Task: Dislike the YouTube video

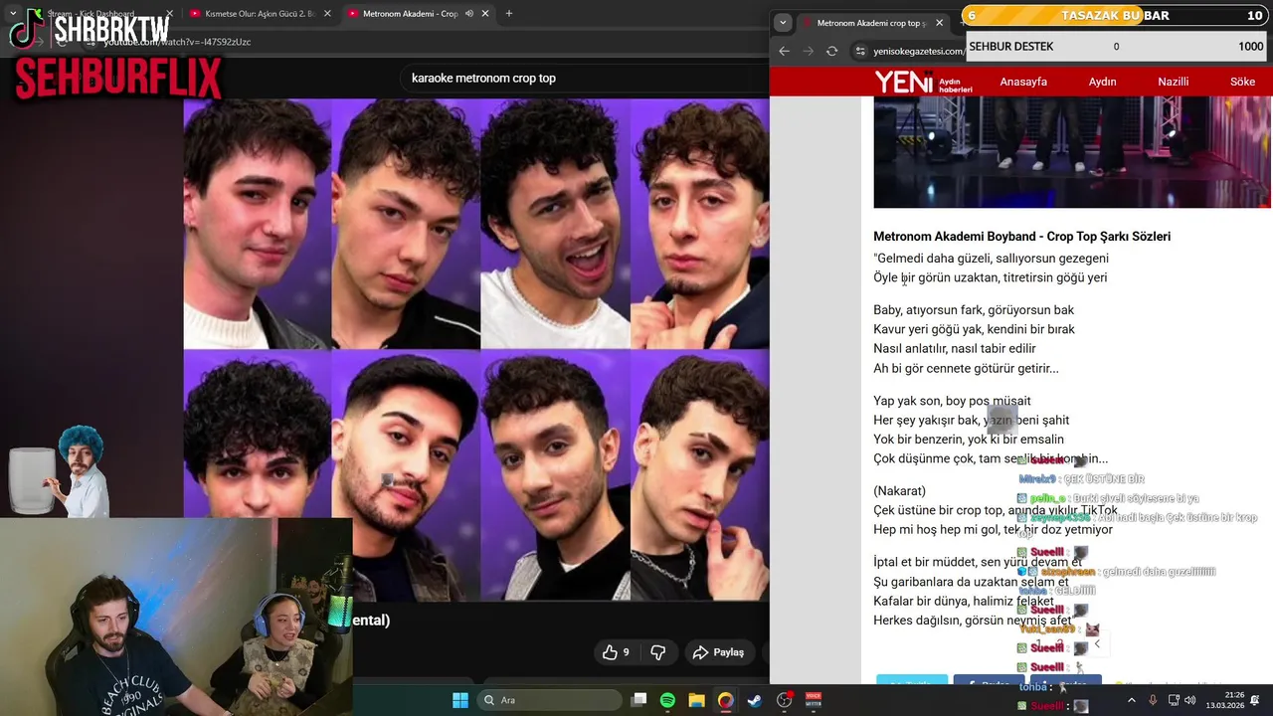Action: coord(658,652)
